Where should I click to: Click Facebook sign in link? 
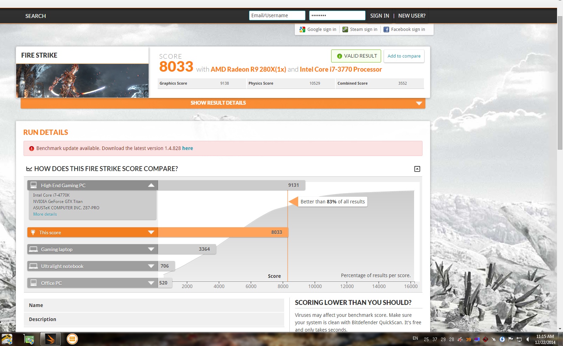pos(408,30)
